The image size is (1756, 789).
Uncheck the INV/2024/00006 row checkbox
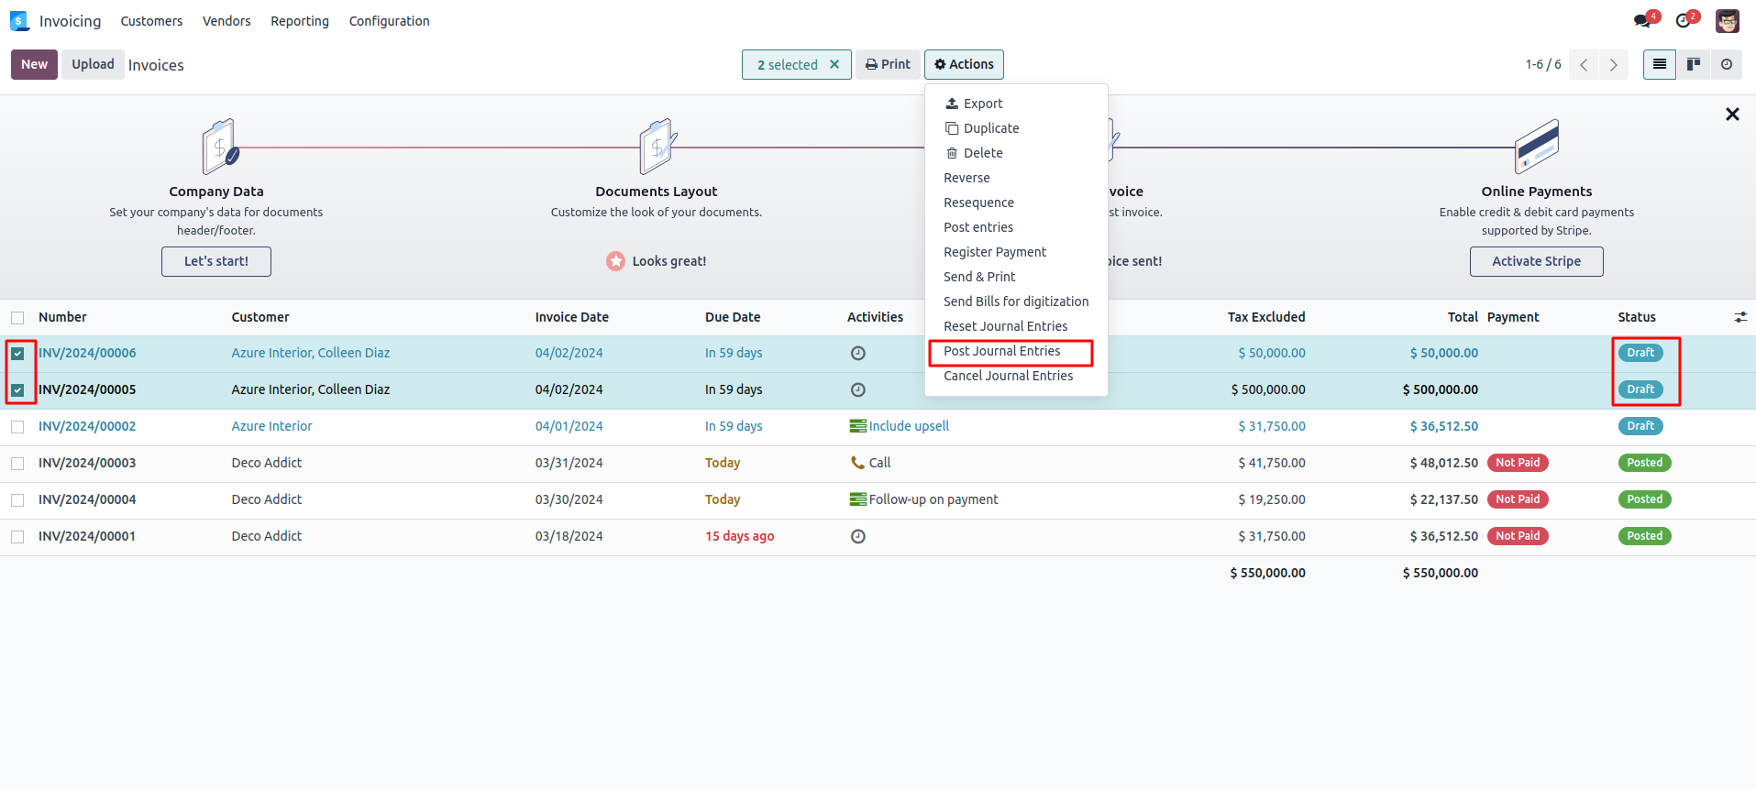[x=17, y=354]
